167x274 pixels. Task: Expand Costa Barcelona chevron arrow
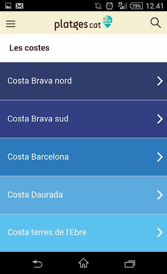160,157
